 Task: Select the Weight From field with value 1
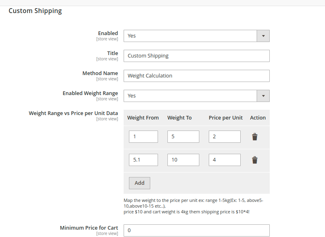(143, 137)
